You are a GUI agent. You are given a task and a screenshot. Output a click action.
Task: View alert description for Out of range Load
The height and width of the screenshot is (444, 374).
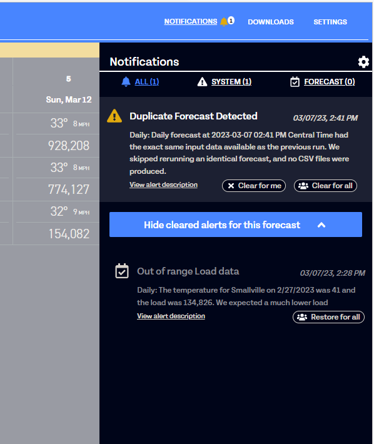click(x=171, y=316)
